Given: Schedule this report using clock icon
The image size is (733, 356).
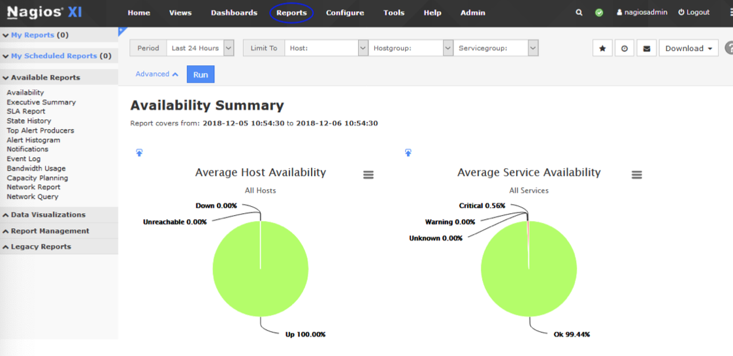Looking at the screenshot, I should [625, 48].
